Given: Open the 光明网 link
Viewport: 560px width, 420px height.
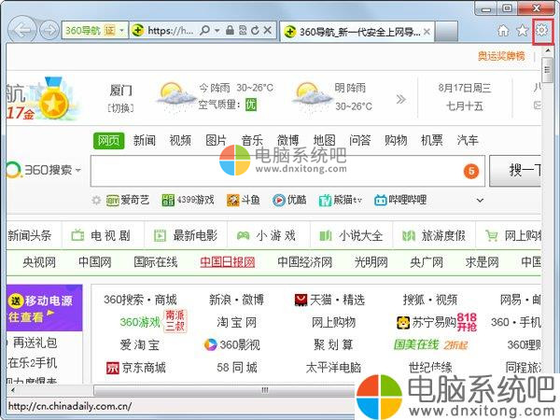Looking at the screenshot, I should click(x=371, y=262).
